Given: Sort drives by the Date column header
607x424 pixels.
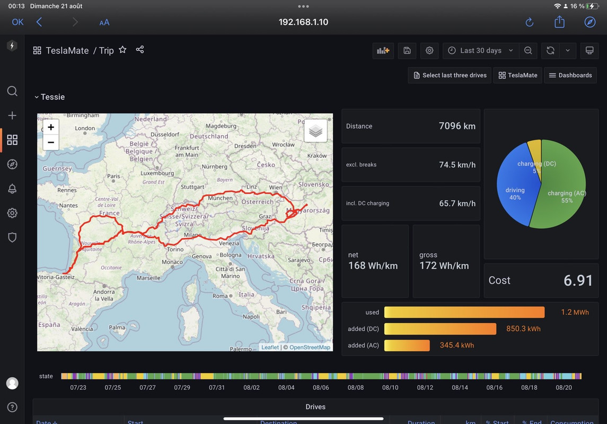Looking at the screenshot, I should tap(47, 422).
